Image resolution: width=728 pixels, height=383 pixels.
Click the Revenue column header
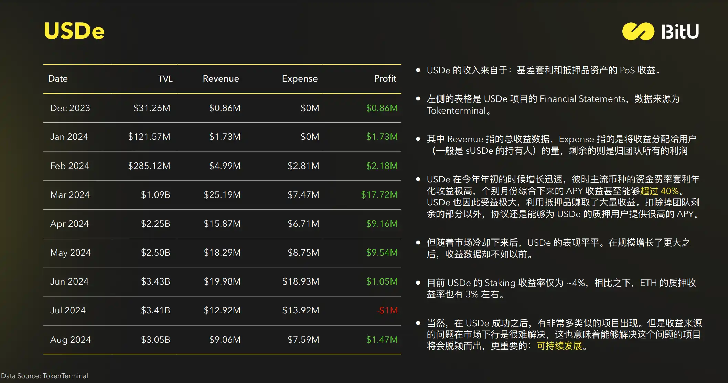(221, 78)
